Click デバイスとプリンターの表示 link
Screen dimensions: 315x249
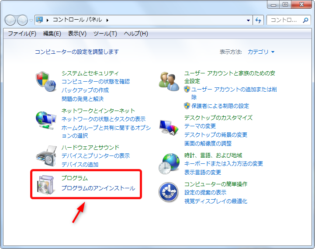pyautogui.click(x=96, y=156)
